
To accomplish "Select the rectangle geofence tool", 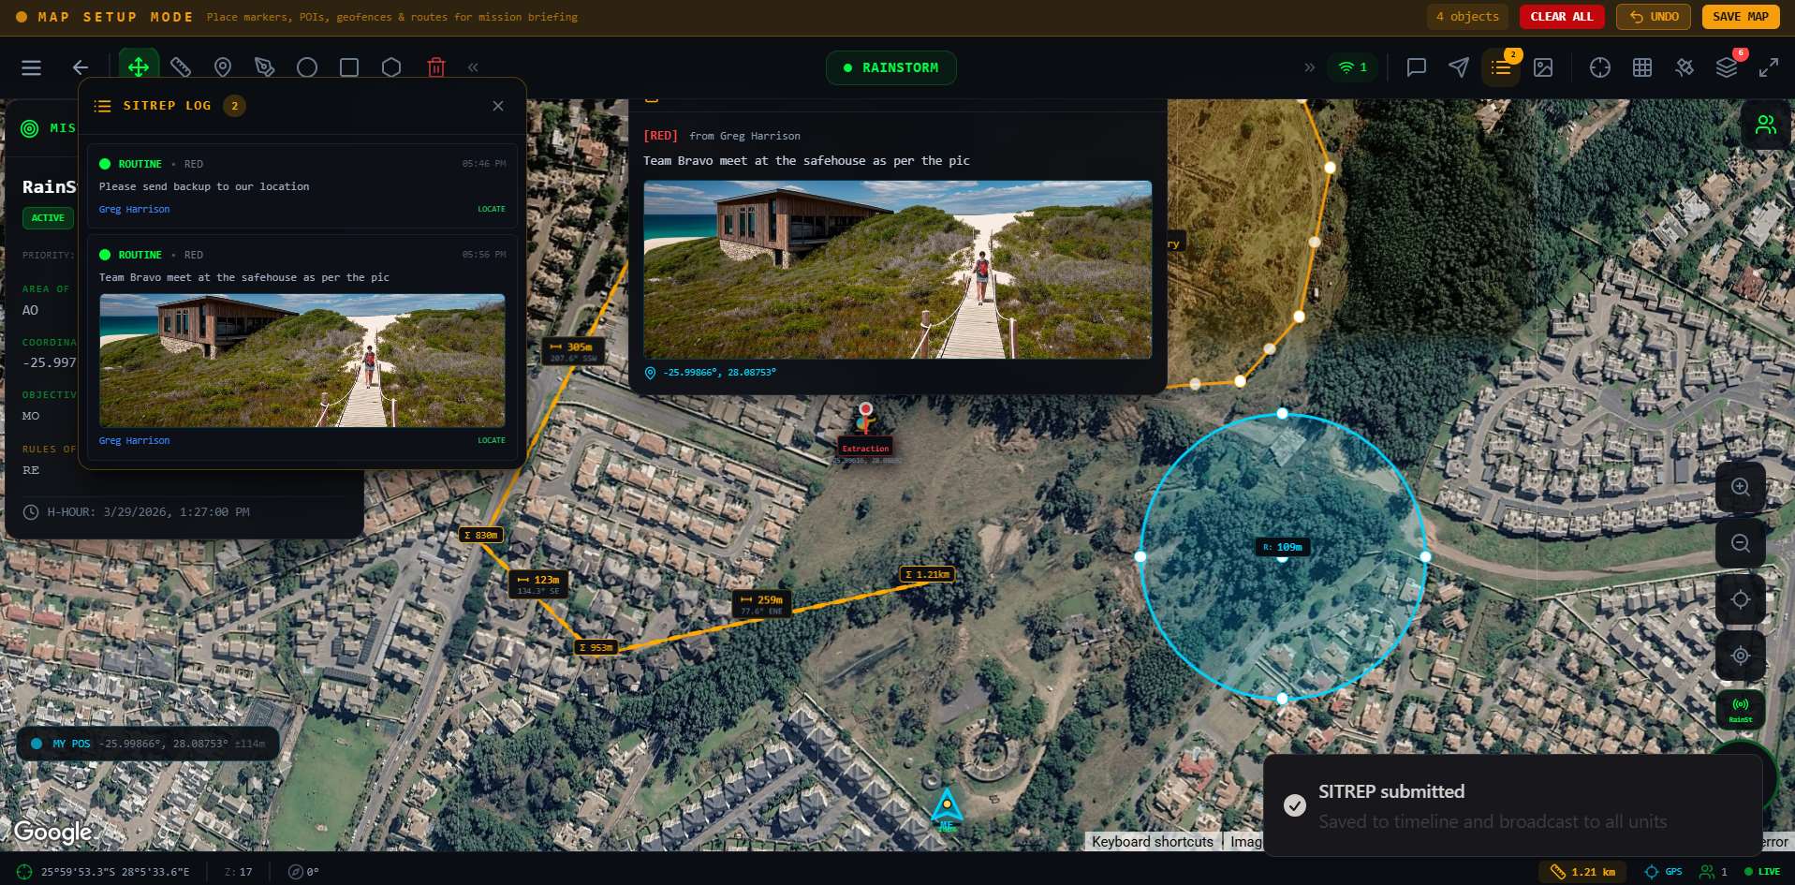I will tap(349, 67).
